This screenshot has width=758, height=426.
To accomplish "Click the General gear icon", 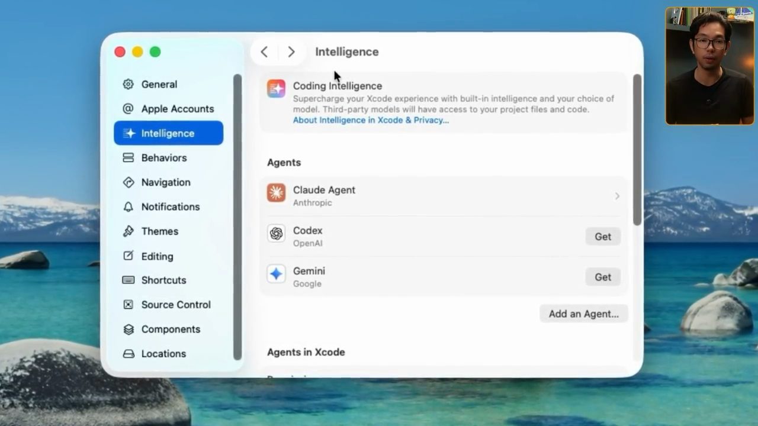I will point(128,84).
